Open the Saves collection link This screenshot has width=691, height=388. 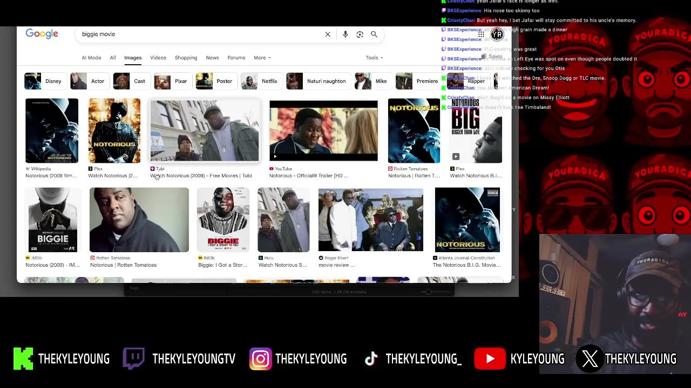click(x=492, y=57)
